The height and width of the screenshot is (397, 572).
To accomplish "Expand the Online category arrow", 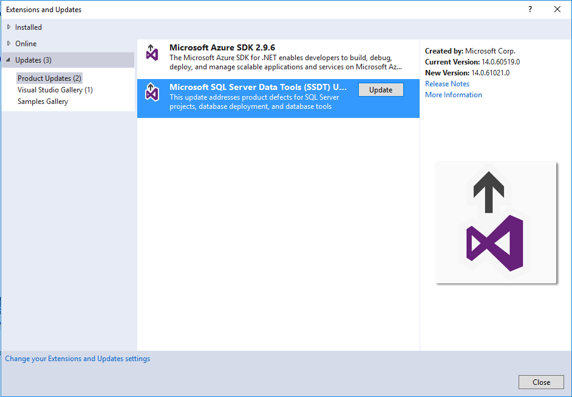I will 9,43.
